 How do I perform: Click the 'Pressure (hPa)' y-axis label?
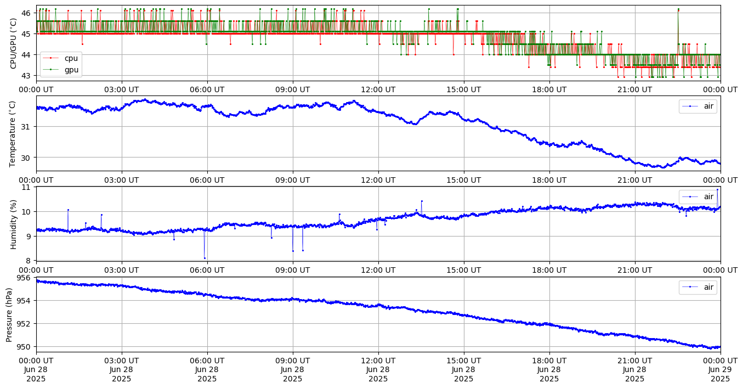(9, 314)
